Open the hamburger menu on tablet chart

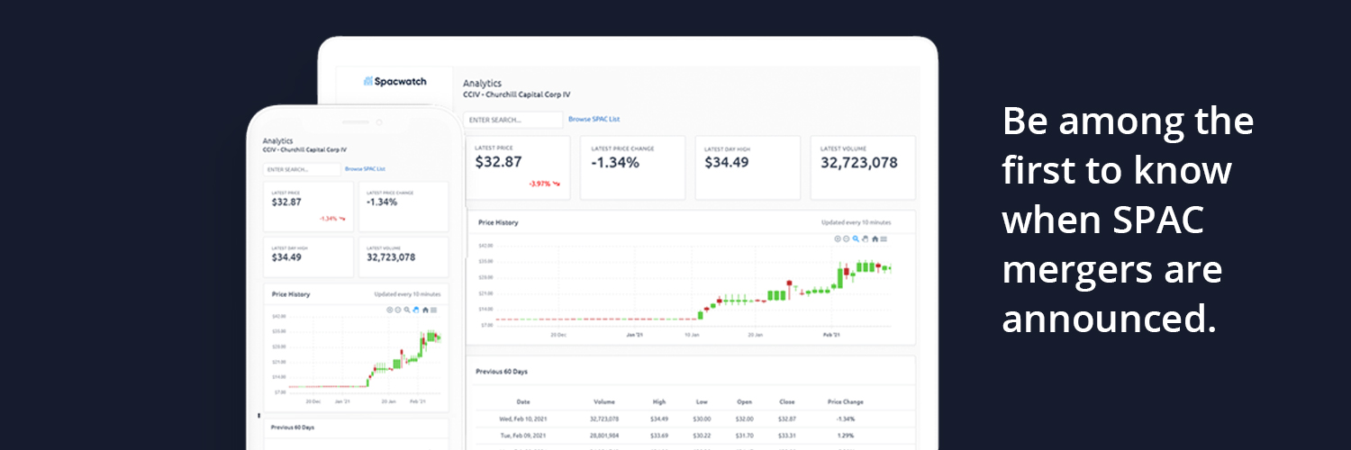point(884,238)
